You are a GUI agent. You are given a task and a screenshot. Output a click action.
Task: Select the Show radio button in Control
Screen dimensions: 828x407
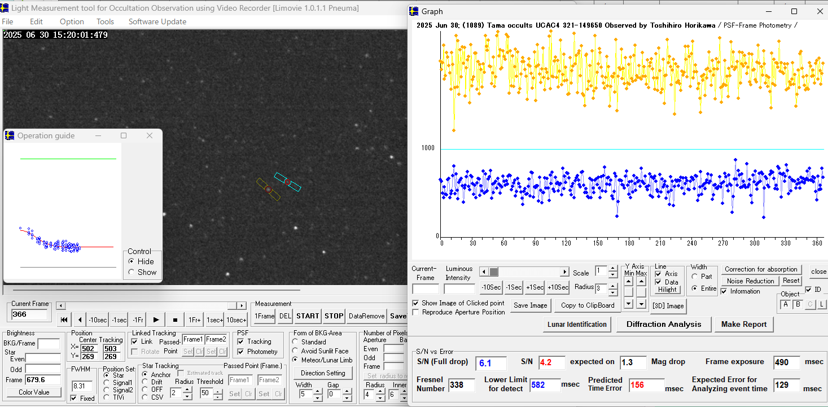click(x=132, y=272)
